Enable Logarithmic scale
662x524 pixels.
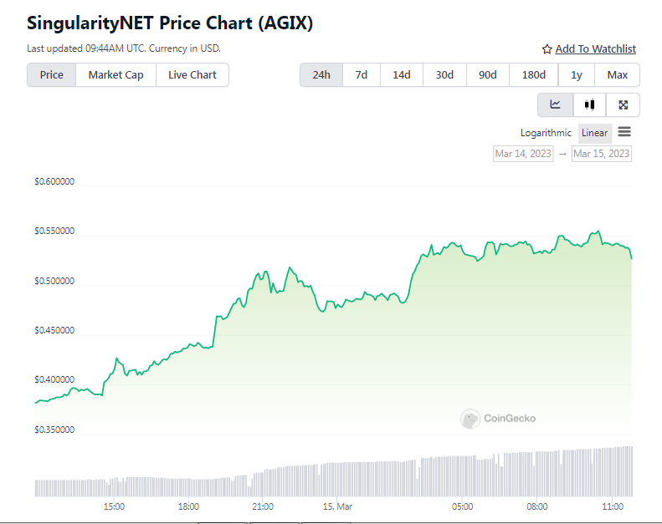coord(546,133)
